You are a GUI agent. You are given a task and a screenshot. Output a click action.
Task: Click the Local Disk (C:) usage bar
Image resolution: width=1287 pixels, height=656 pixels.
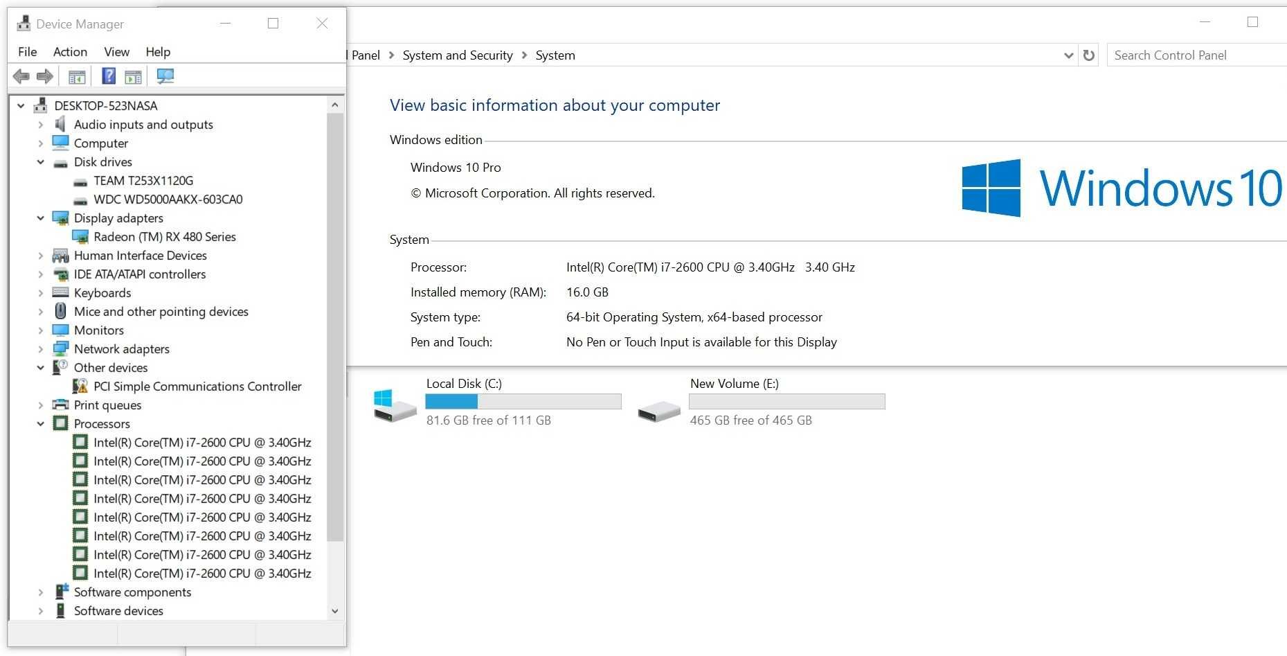(523, 401)
